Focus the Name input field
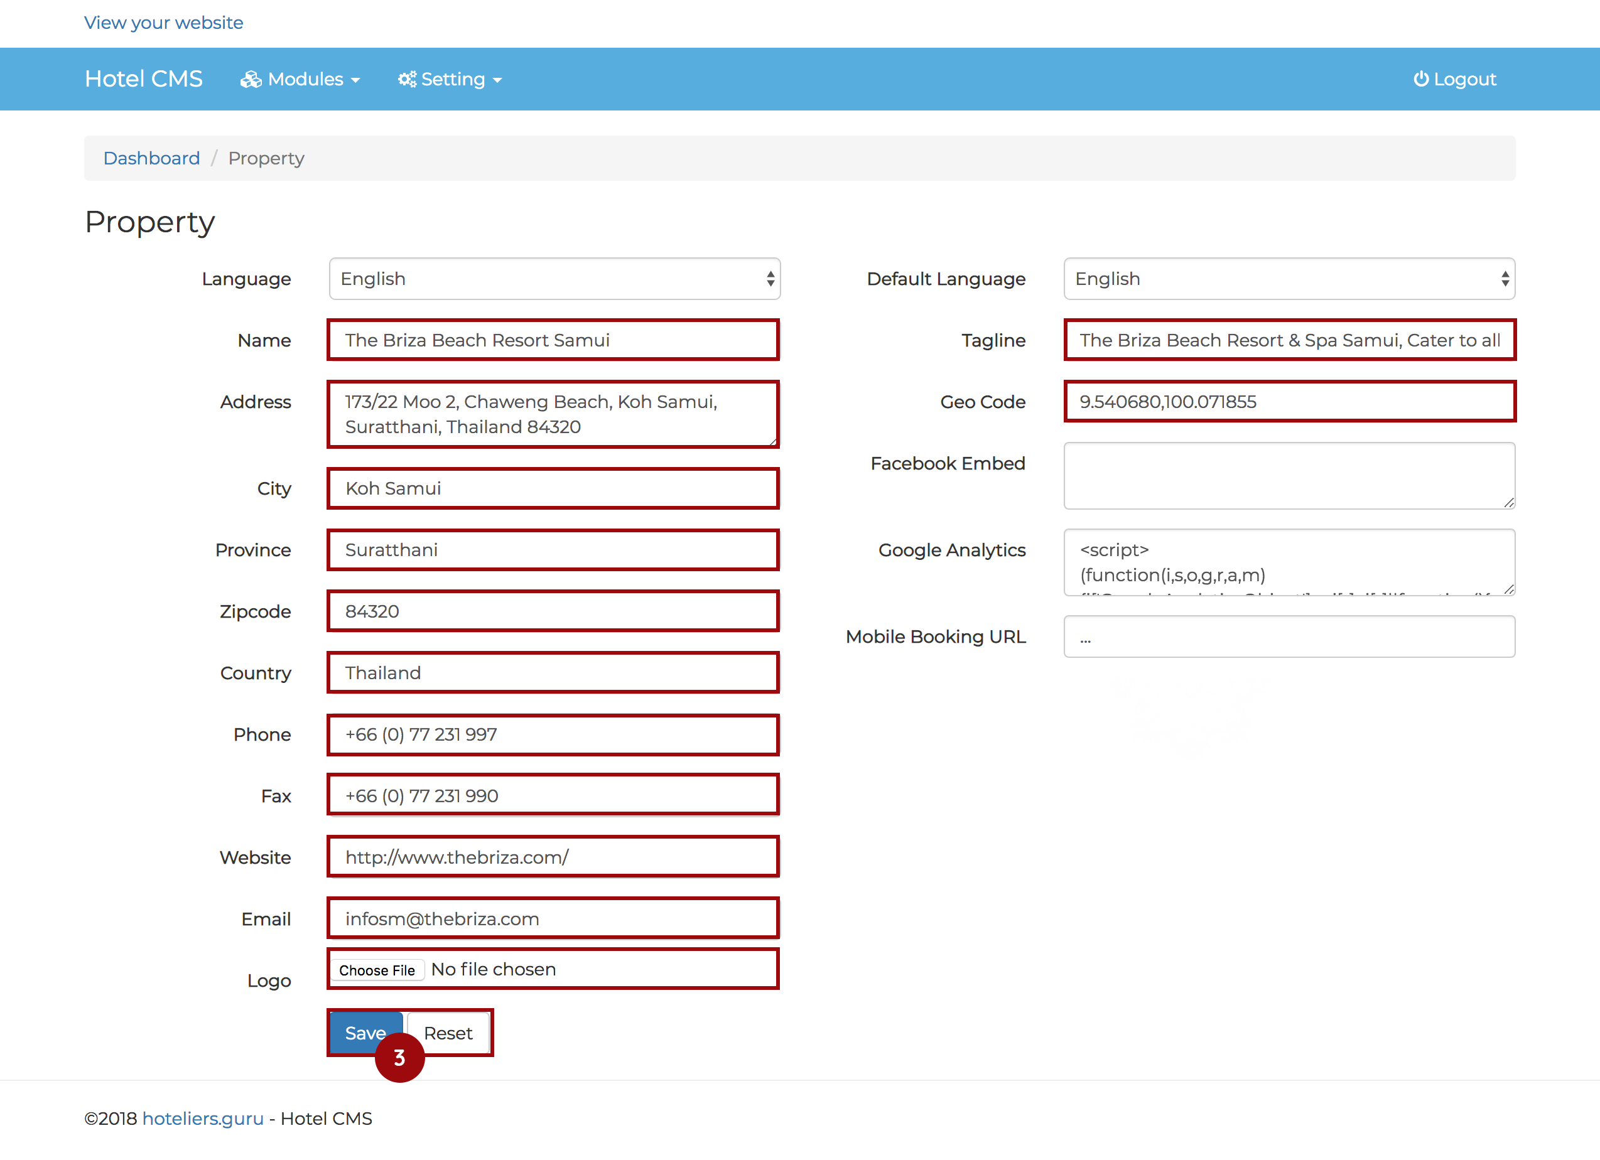 pos(553,340)
